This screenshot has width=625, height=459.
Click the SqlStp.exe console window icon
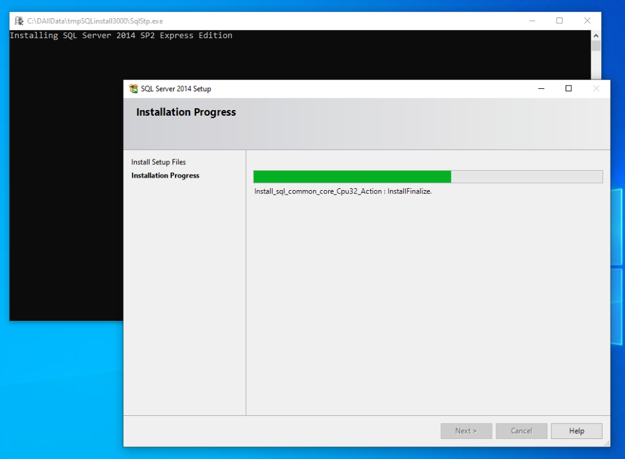click(19, 21)
